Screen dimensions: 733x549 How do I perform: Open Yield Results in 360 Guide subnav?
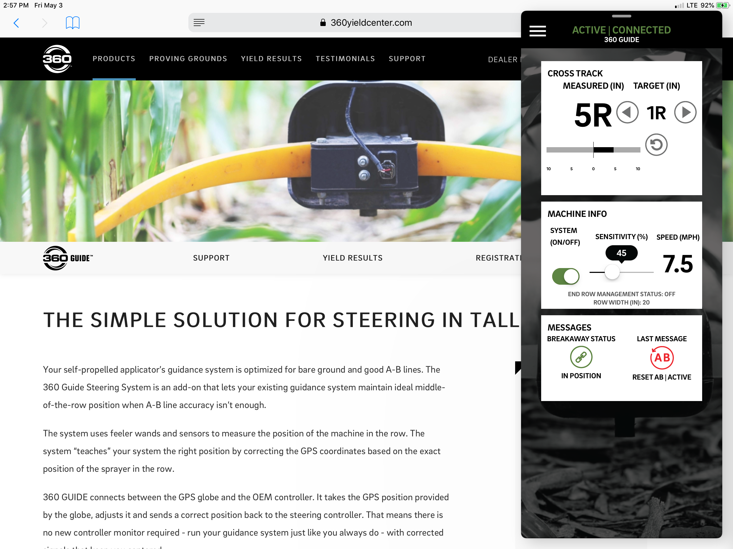(353, 258)
